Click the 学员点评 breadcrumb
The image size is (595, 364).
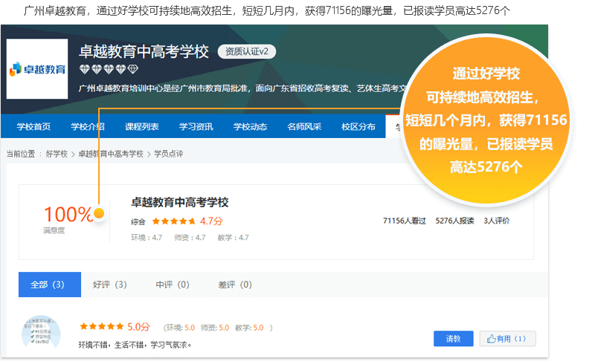pyautogui.click(x=169, y=154)
